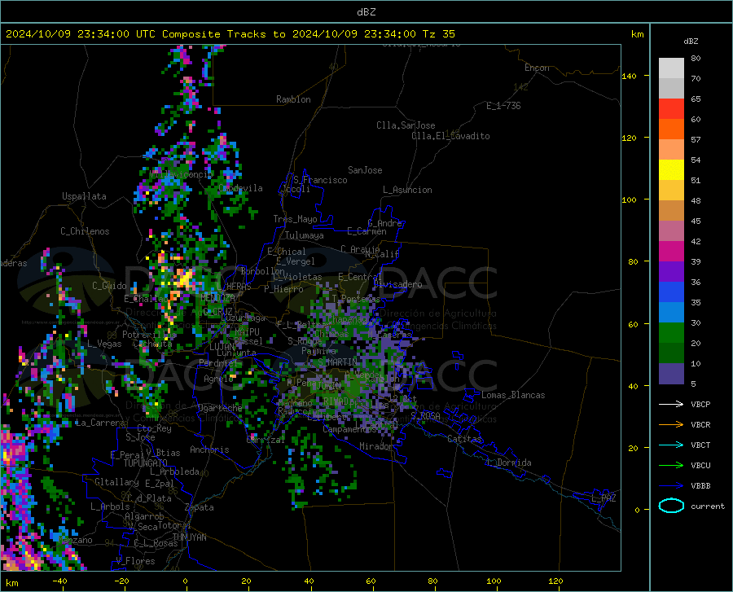Click the Encon place label
Screen dimensions: 733x592
click(x=537, y=68)
